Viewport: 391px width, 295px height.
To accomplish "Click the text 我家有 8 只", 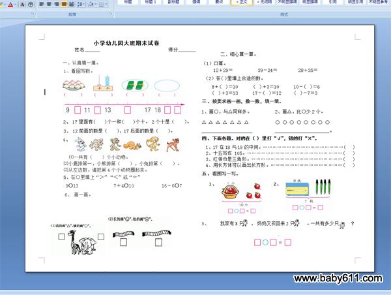I will 231,224.
